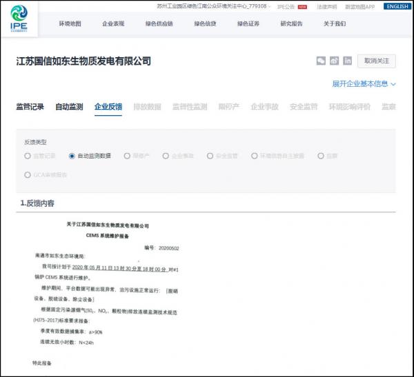Open the 蔚蓝地图APP link
The width and height of the screenshot is (414, 377).
(360, 7)
